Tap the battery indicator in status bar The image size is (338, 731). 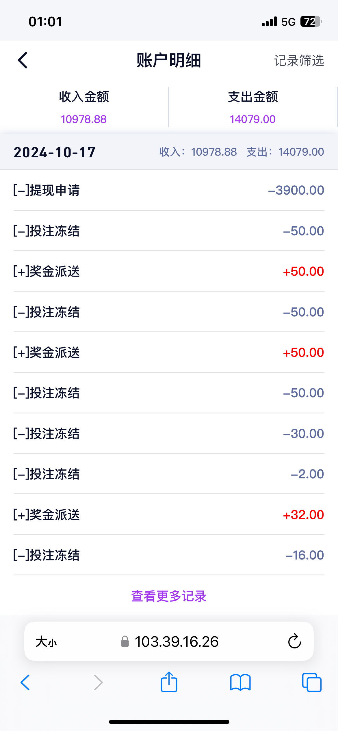[x=311, y=22]
